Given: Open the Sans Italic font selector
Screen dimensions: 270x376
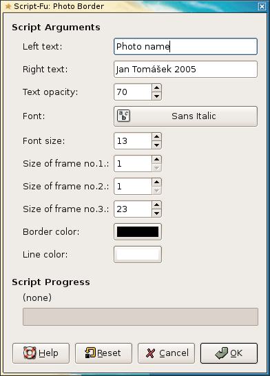Looking at the screenshot, I should [185, 116].
